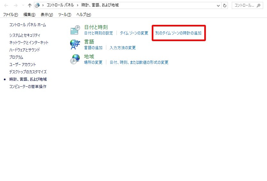
Task: Open the 地域 heading link
Action: (x=89, y=56)
